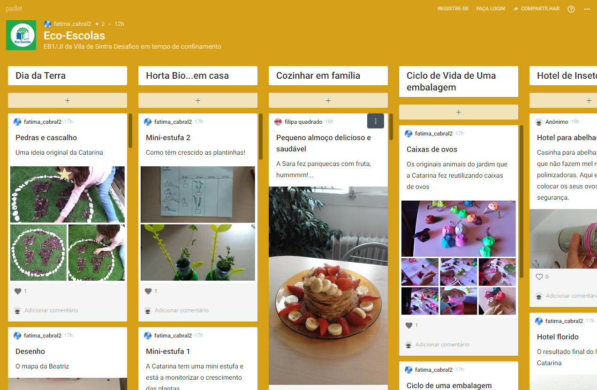The height and width of the screenshot is (390, 597).
Task: Open the three-dot menu on pancake post
Action: [376, 121]
